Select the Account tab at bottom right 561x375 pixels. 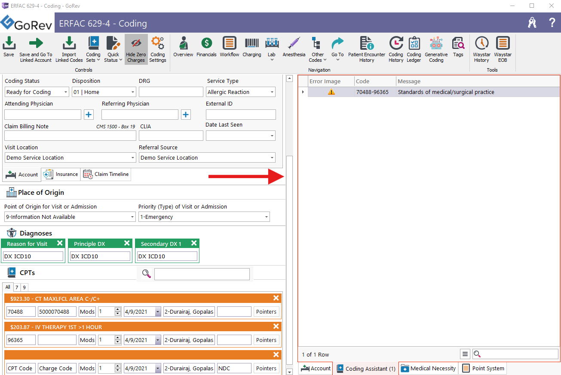point(316,369)
